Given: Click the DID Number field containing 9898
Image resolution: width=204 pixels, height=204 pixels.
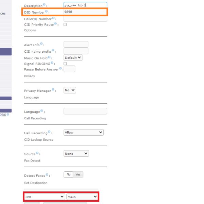Looking at the screenshot, I should (x=85, y=12).
